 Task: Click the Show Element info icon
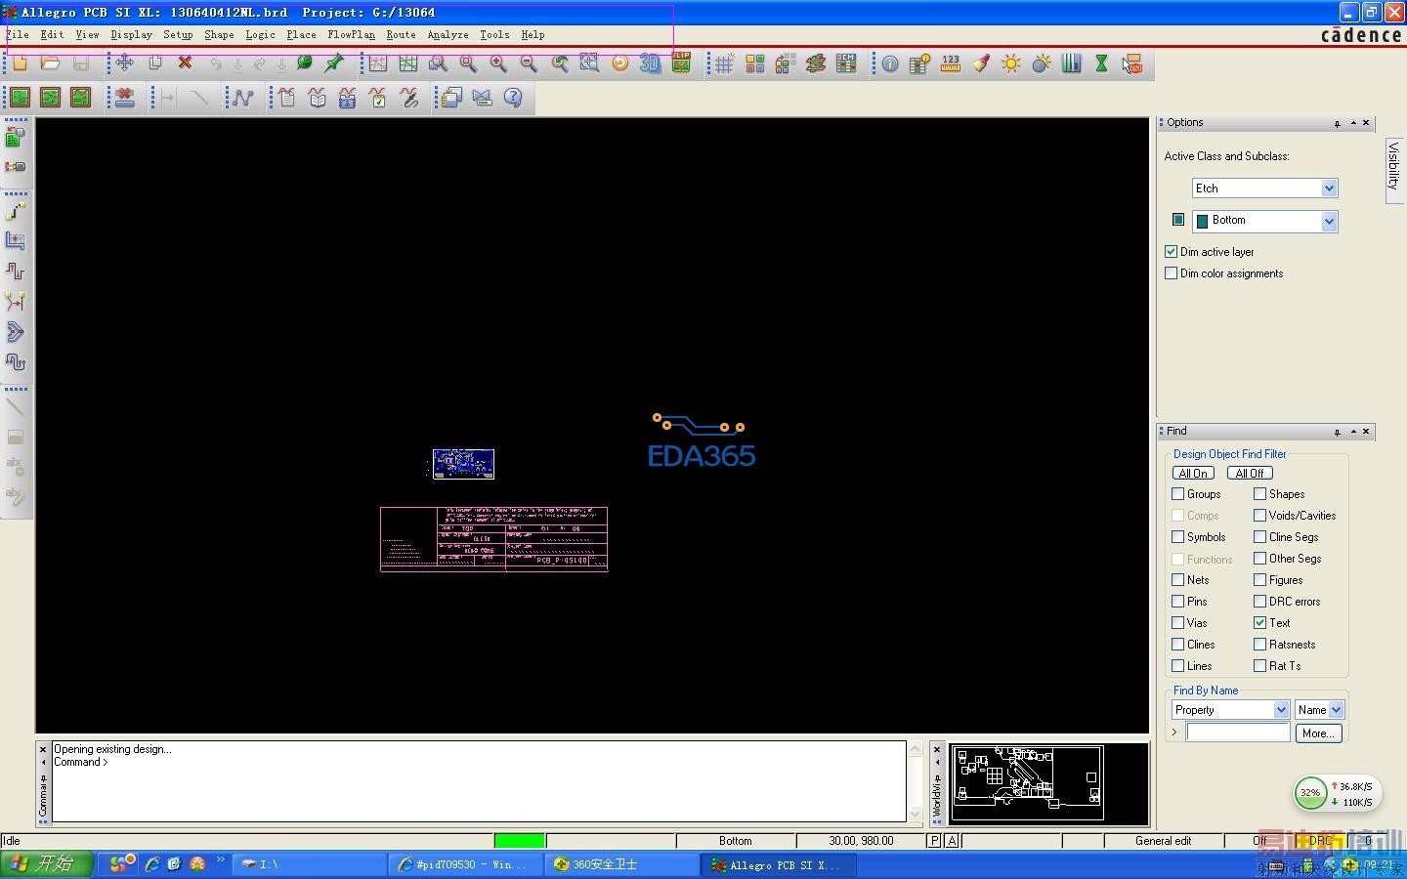[889, 64]
